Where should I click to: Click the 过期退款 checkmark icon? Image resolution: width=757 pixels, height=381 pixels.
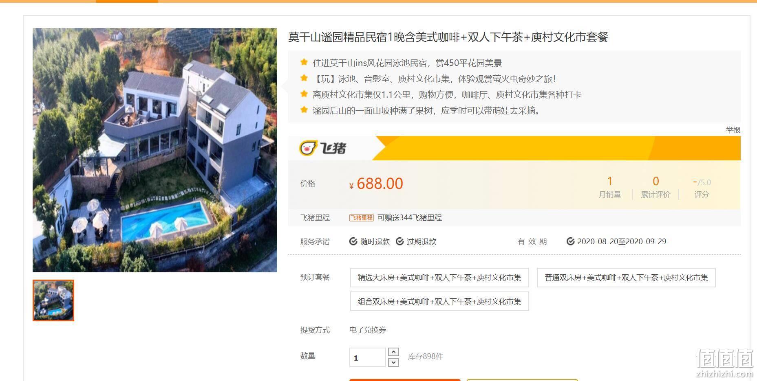(400, 241)
